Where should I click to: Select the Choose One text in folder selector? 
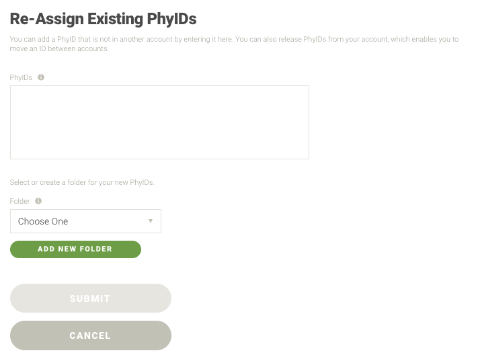pos(43,221)
